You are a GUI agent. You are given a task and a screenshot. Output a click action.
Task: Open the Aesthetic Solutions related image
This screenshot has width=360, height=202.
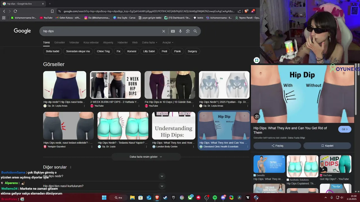point(302,166)
